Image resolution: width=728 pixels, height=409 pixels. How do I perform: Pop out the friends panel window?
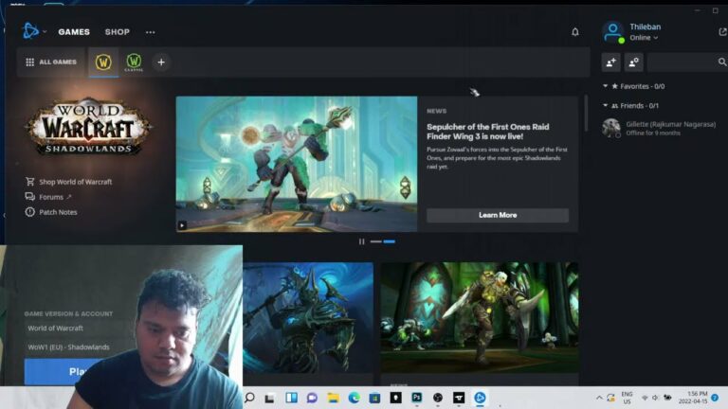722,32
